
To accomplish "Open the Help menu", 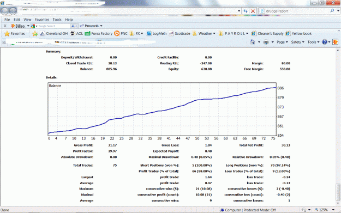I will (69, 20).
